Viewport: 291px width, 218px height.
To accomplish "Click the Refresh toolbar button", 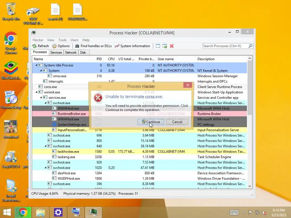I will [x=41, y=46].
